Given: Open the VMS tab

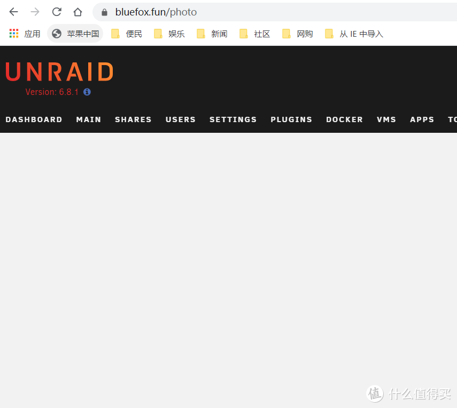Looking at the screenshot, I should click(x=386, y=119).
